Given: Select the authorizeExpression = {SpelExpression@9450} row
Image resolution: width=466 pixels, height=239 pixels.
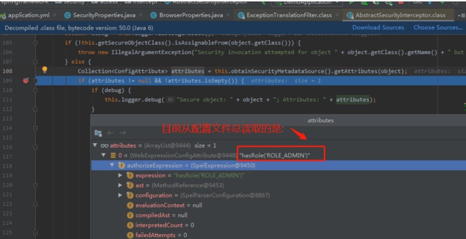Looking at the screenshot, I should click(x=278, y=165).
